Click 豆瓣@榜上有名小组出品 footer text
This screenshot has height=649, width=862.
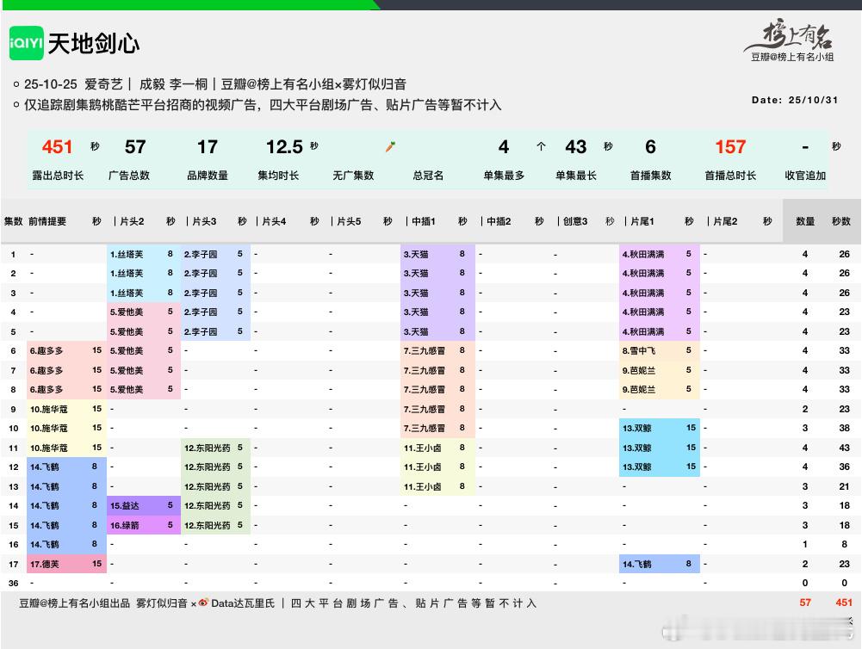[x=75, y=603]
